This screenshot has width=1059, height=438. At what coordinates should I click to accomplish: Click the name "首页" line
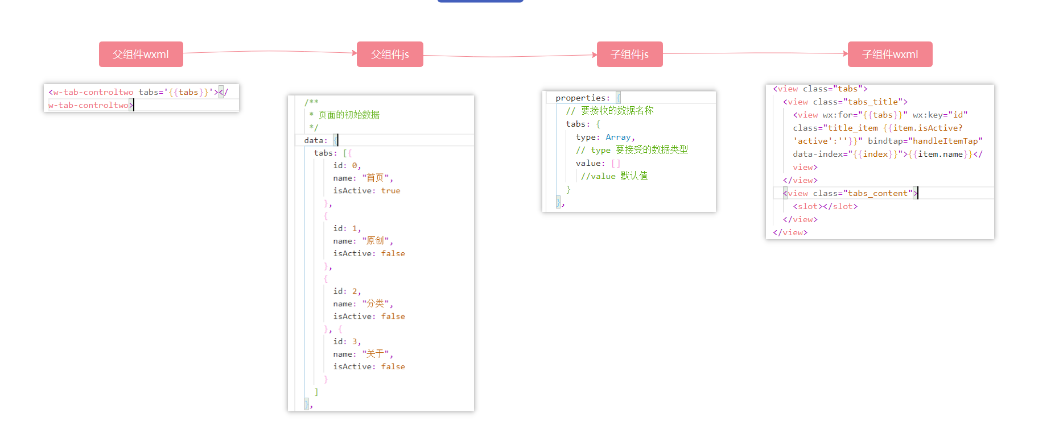(x=363, y=178)
